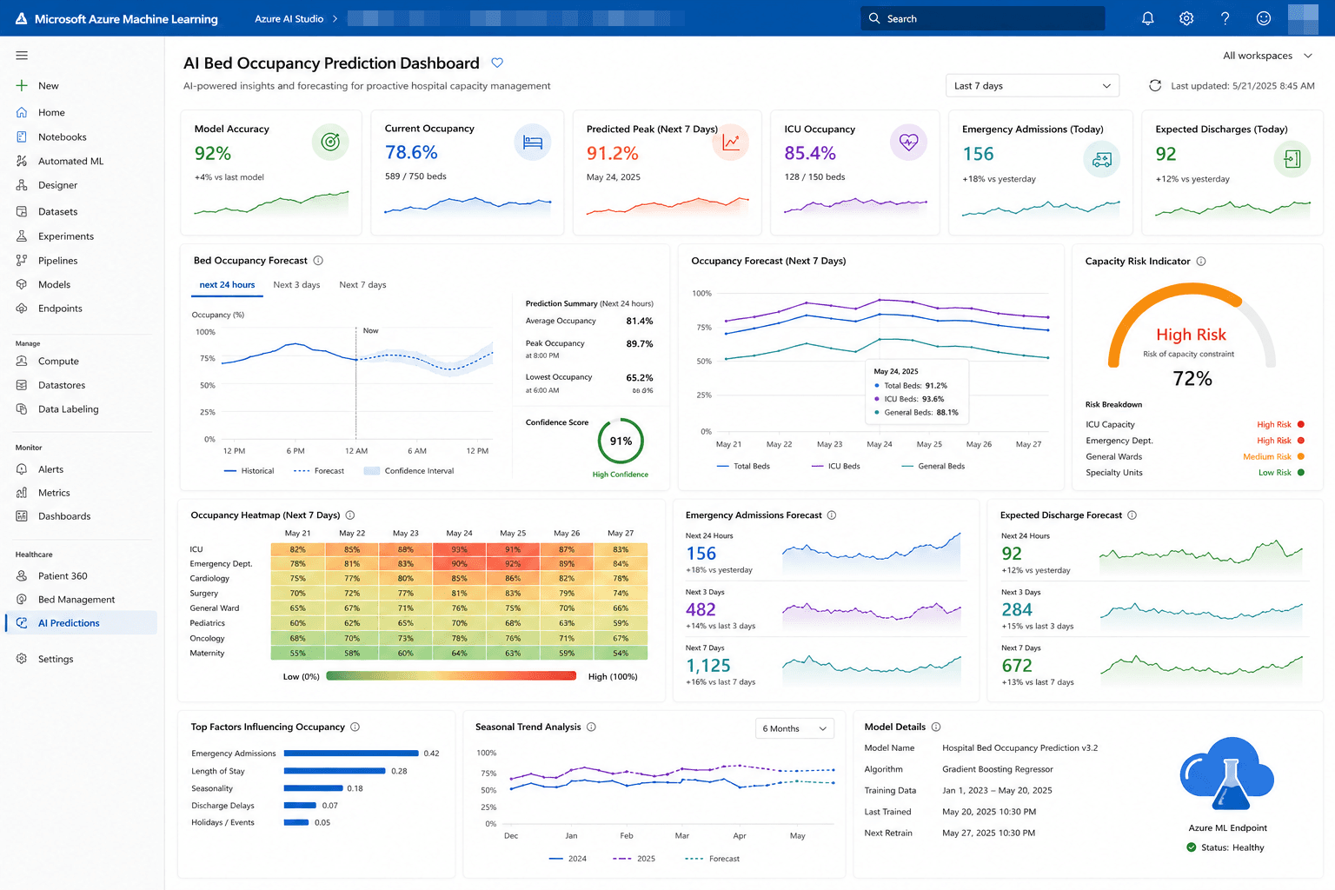Click the red High Risk dot for ICU Capacity
1335x890 pixels.
1301,425
